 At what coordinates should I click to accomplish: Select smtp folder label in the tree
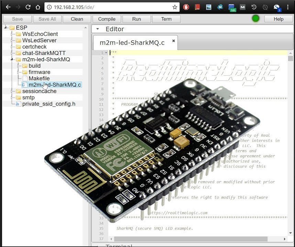[29, 98]
